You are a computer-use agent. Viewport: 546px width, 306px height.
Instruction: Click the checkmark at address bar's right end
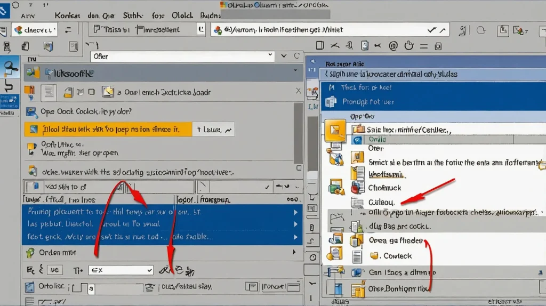pos(432,30)
